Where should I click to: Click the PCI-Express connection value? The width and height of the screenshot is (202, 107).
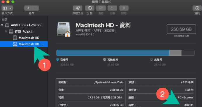(185, 97)
